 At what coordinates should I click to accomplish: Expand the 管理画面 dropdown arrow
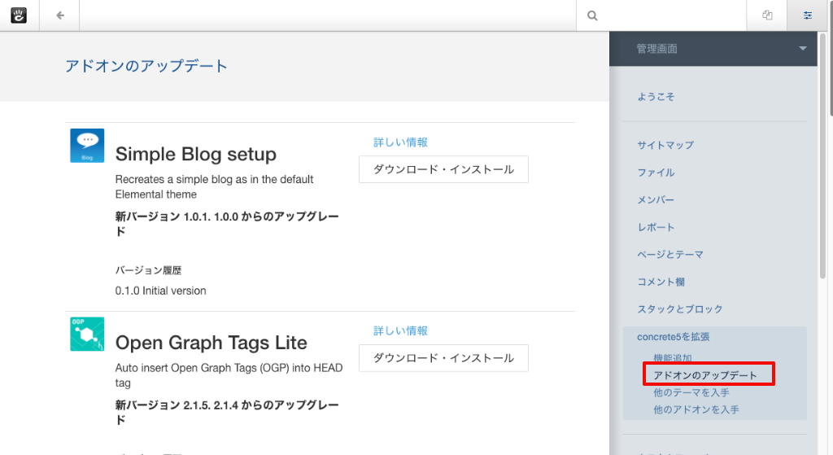pyautogui.click(x=802, y=49)
